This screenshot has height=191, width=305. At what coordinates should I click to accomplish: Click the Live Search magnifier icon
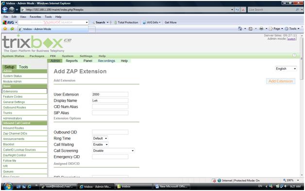[x=297, y=10]
